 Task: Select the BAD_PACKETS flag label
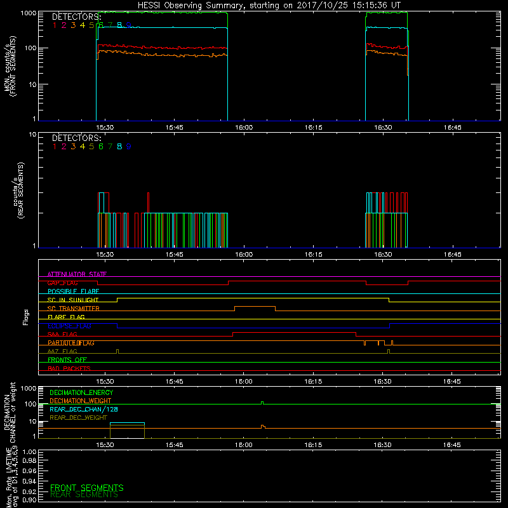(69, 368)
